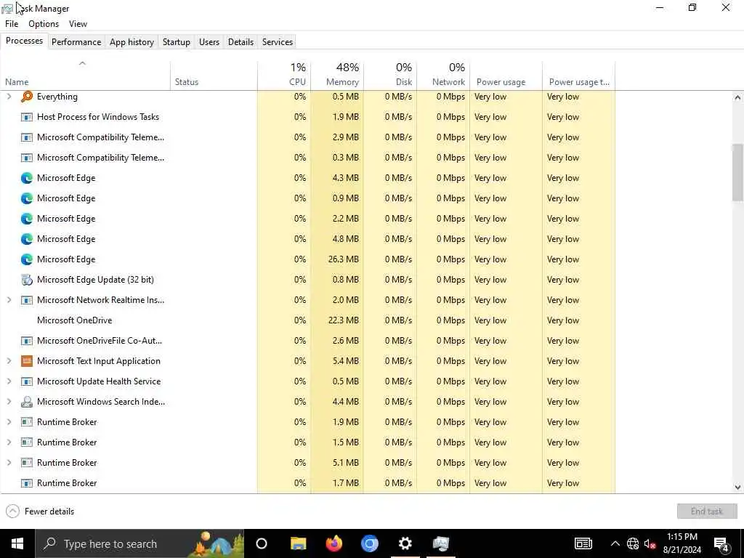Click the Everything app magnifier icon
This screenshot has width=744, height=558.
(27, 97)
